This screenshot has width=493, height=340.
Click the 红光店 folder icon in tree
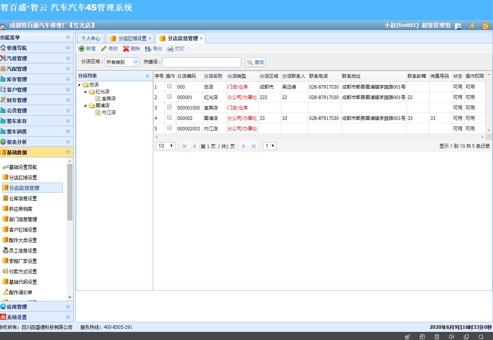click(x=92, y=92)
